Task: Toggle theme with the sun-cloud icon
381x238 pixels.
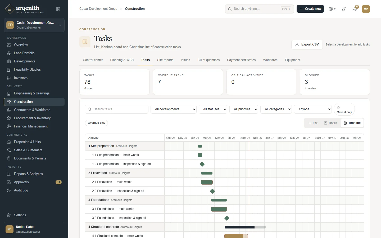Action: pyautogui.click(x=344, y=9)
